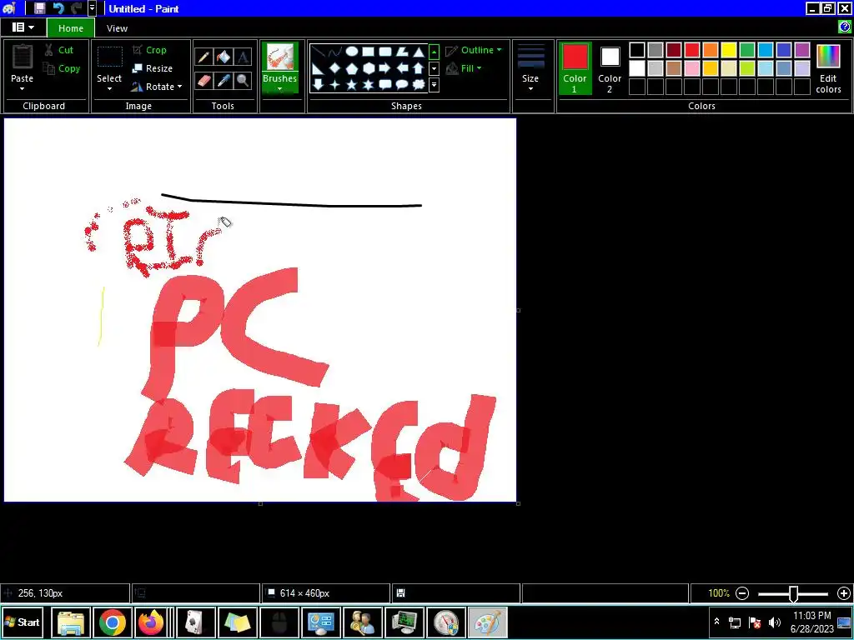Click the Copy button

[62, 68]
